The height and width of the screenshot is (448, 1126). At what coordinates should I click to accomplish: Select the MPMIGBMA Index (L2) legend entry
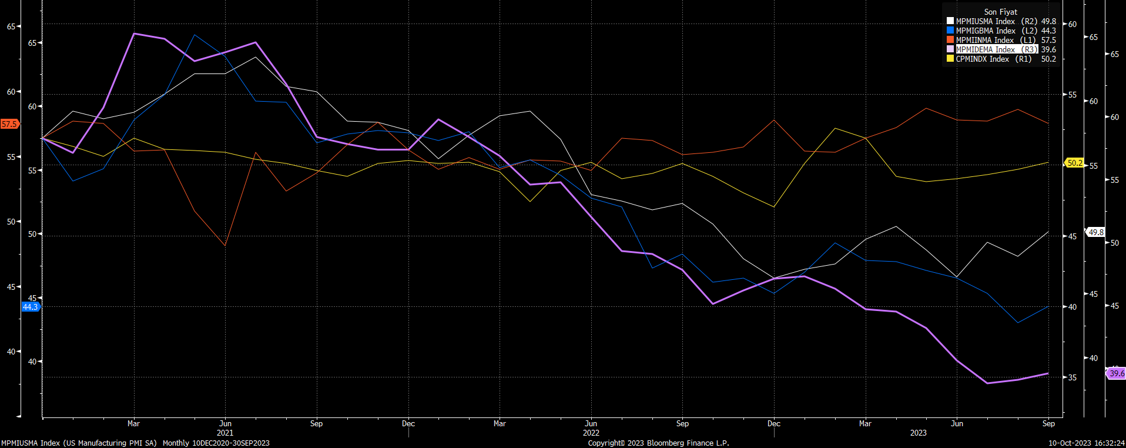997,31
